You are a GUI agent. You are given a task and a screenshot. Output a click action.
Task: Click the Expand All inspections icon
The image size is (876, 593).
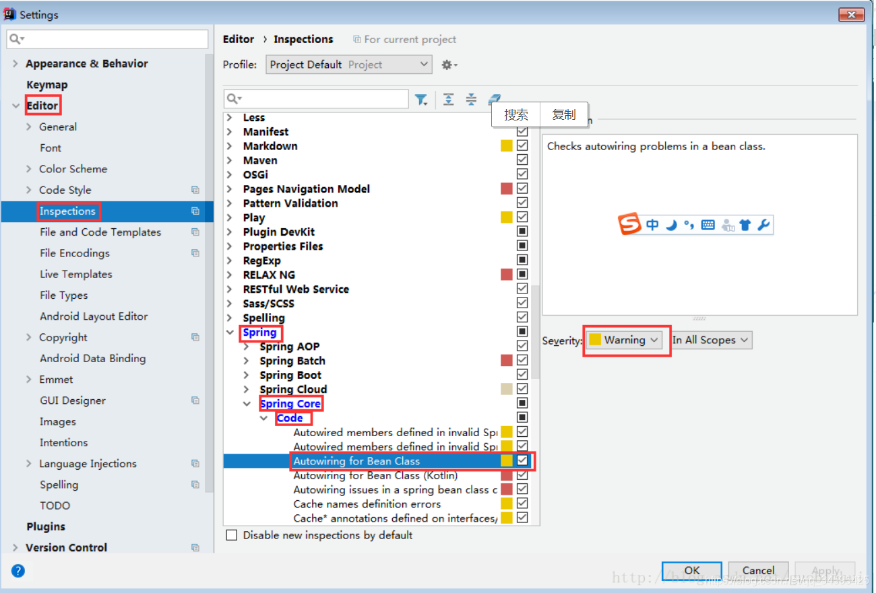pos(449,100)
